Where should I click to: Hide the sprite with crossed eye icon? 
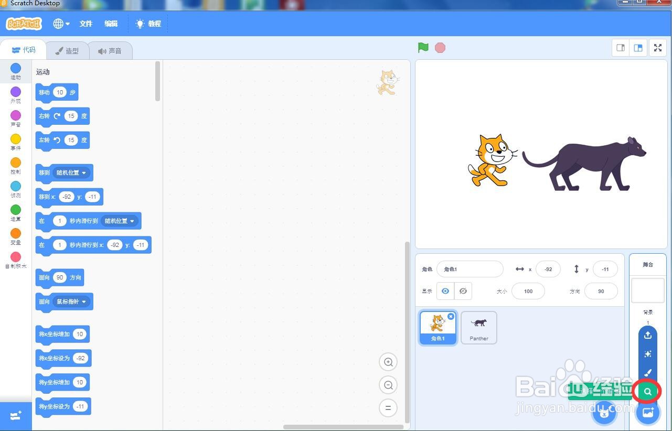tap(463, 291)
